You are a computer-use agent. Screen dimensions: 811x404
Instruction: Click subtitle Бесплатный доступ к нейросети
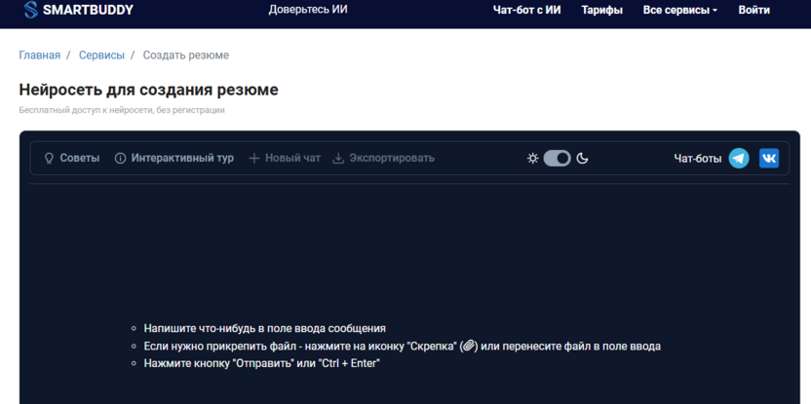point(122,110)
